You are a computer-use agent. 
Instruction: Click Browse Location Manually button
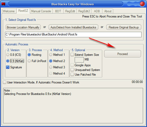point(23,27)
